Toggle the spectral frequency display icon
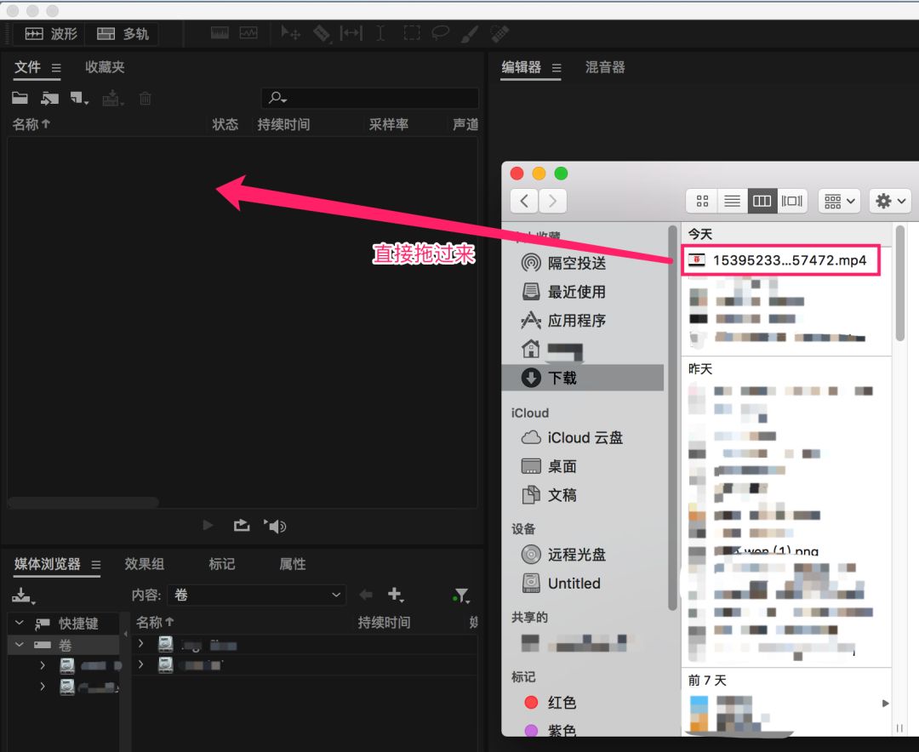 220,33
